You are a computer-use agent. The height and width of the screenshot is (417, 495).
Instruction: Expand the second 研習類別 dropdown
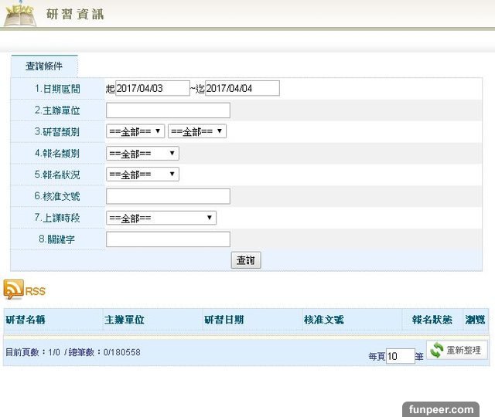point(196,131)
